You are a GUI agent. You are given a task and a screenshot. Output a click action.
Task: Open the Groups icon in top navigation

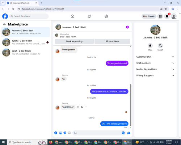coord(106,16)
